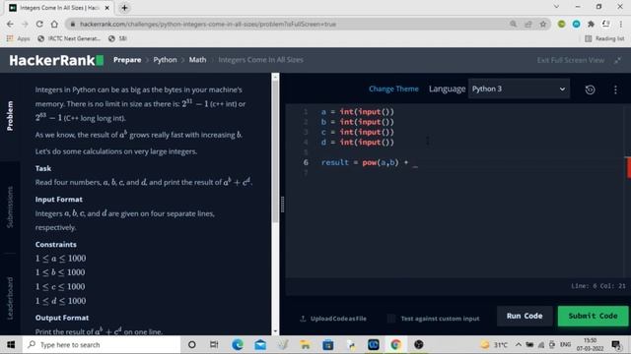Click the collapse full screen arrows icon
This screenshot has width=631, height=354.
point(618,60)
